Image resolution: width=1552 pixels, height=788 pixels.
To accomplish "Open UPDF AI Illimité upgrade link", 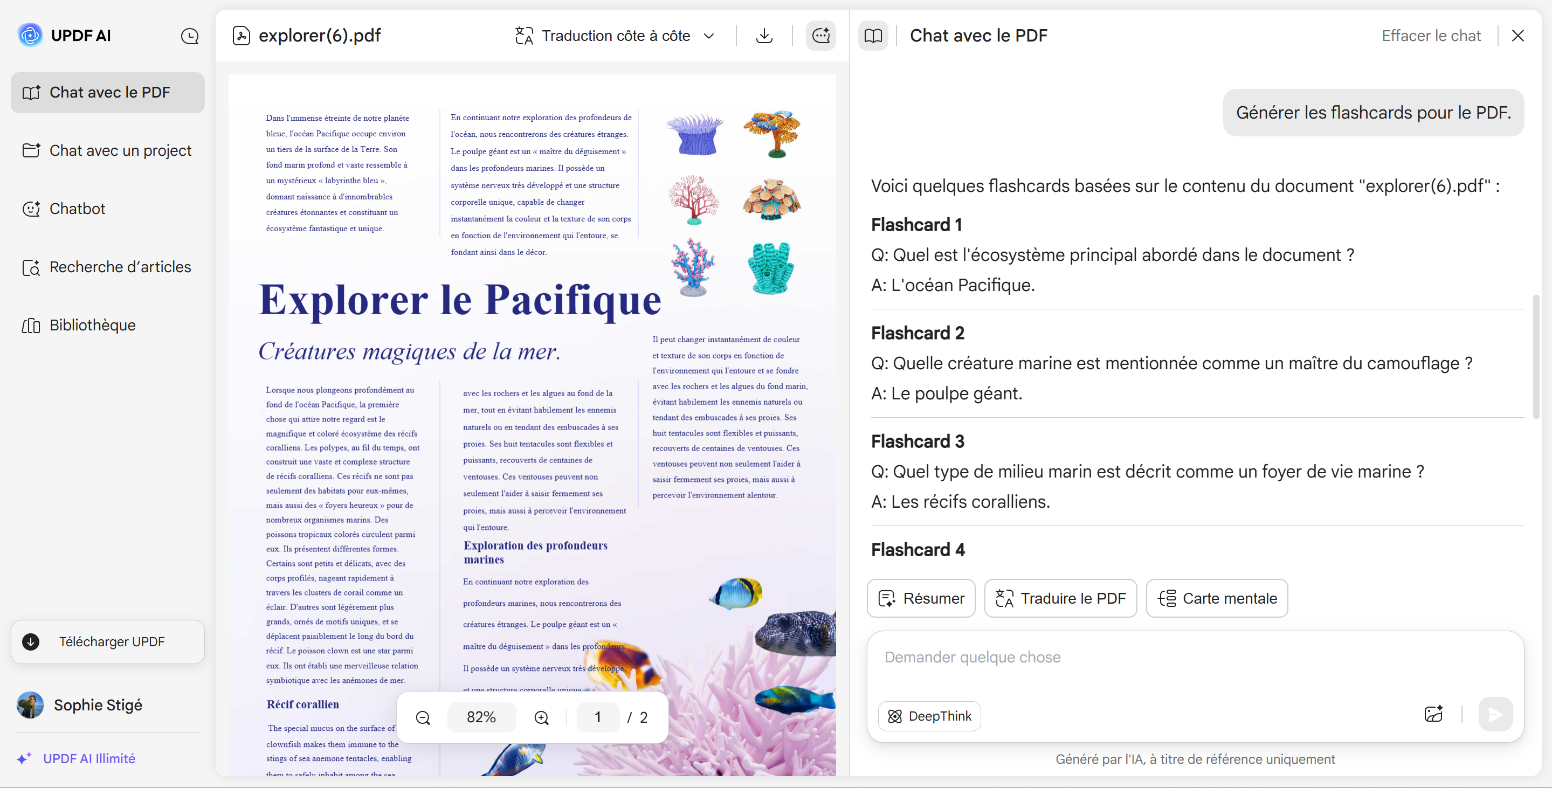I will 89,759.
